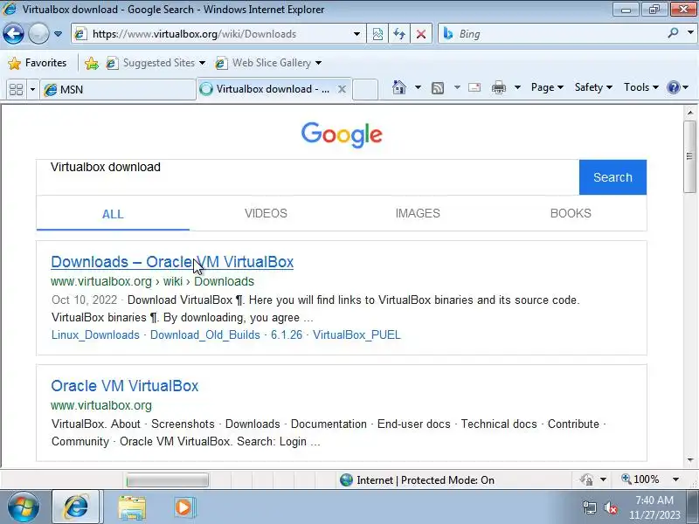Click the muted volume tray icon

click(x=610, y=507)
